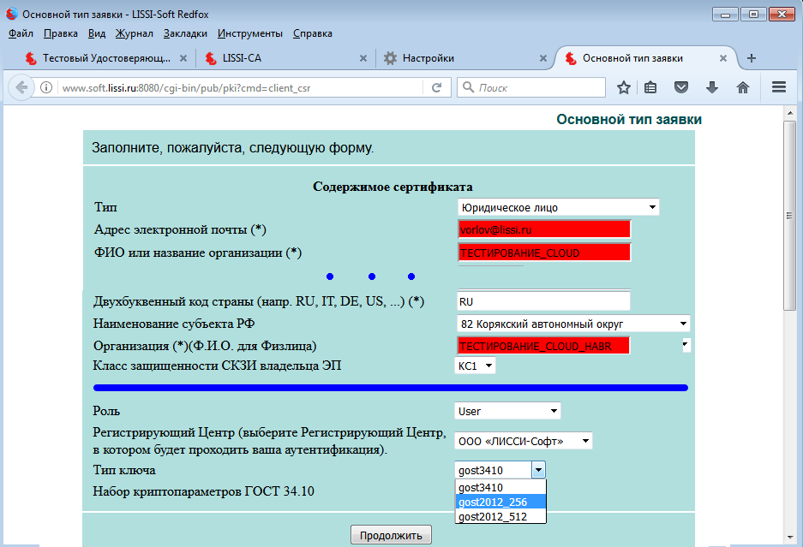Open the Правка menu
Viewport: 803px width, 547px height.
(x=61, y=33)
